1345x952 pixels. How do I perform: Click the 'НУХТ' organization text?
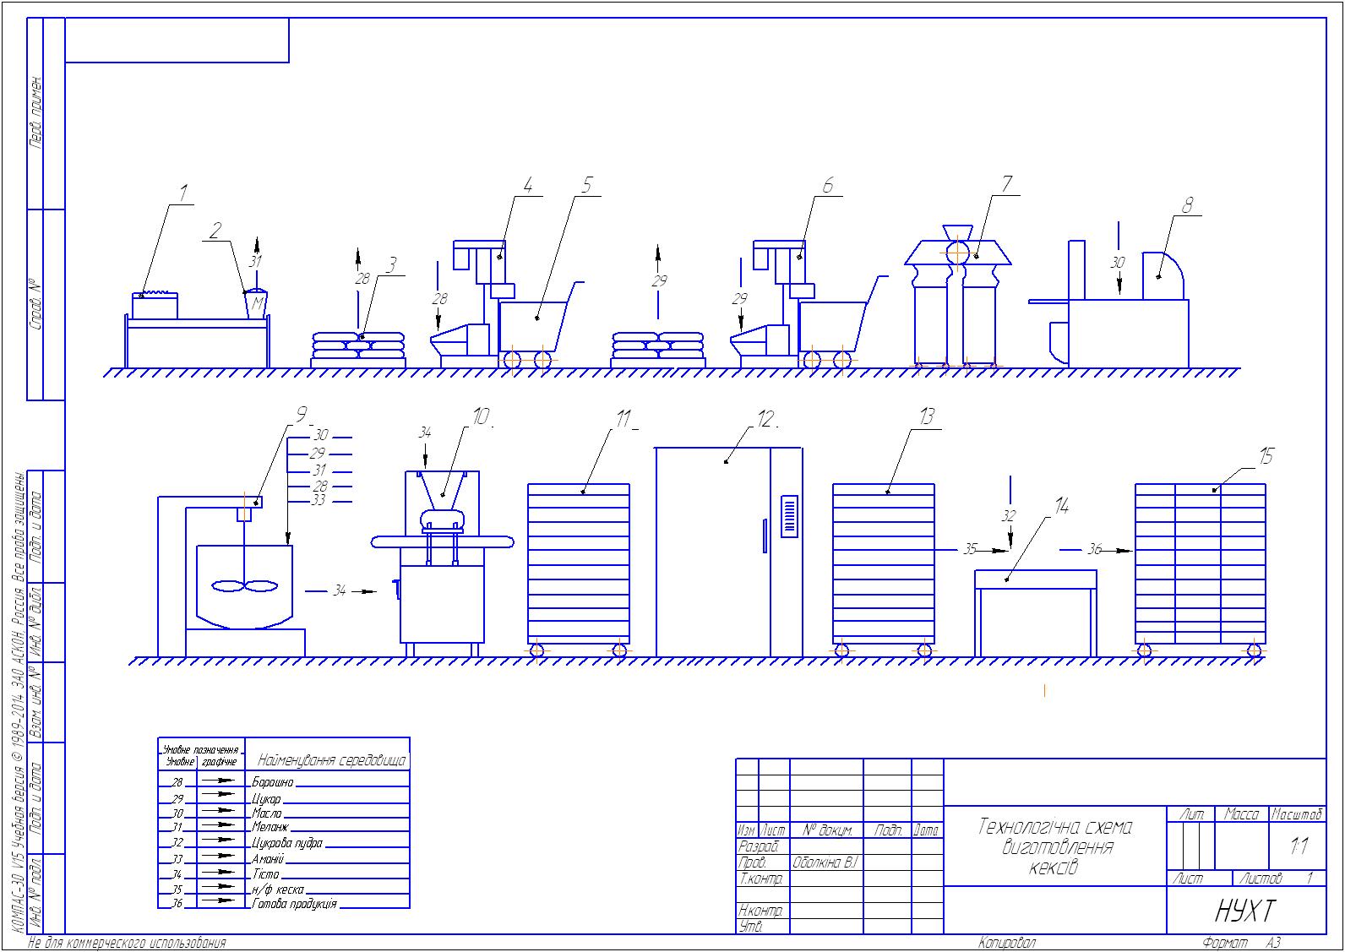[x=1245, y=911]
